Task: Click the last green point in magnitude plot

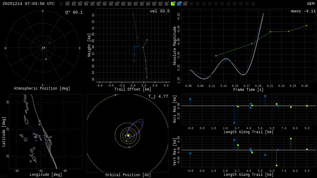Action: (307, 26)
